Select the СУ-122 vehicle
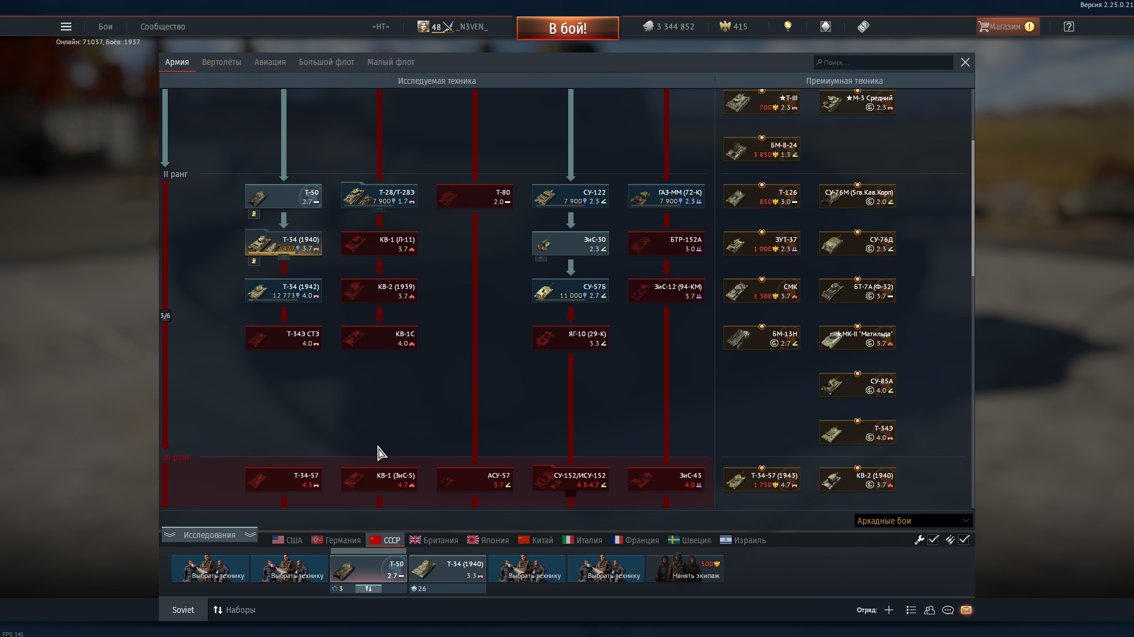Viewport: 1134px width, 637px height. click(x=571, y=196)
